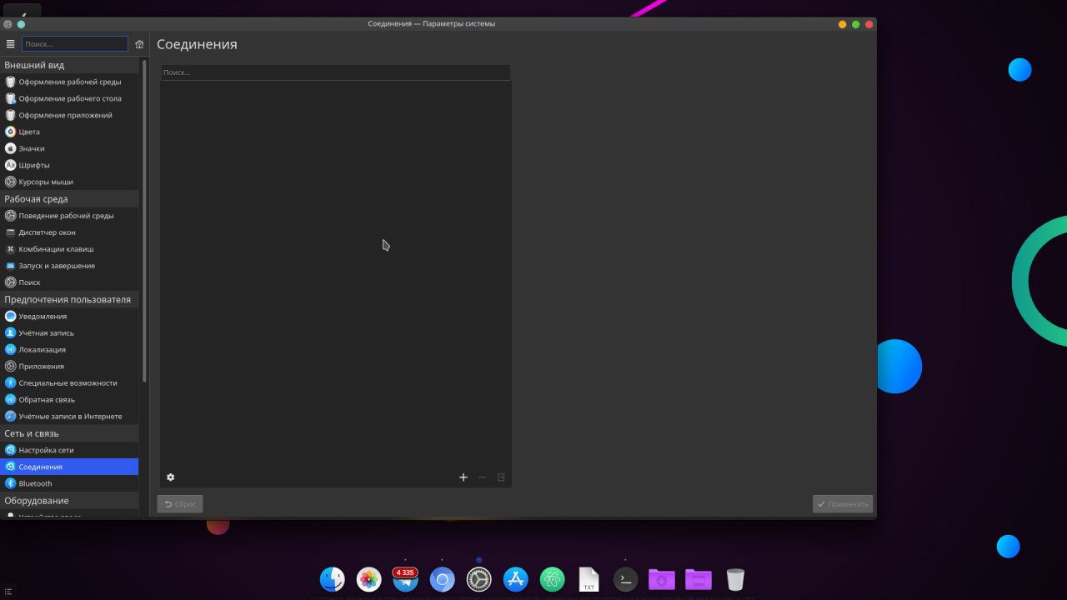The width and height of the screenshot is (1067, 600).
Task: Open Finder from the dock
Action: [x=333, y=579]
